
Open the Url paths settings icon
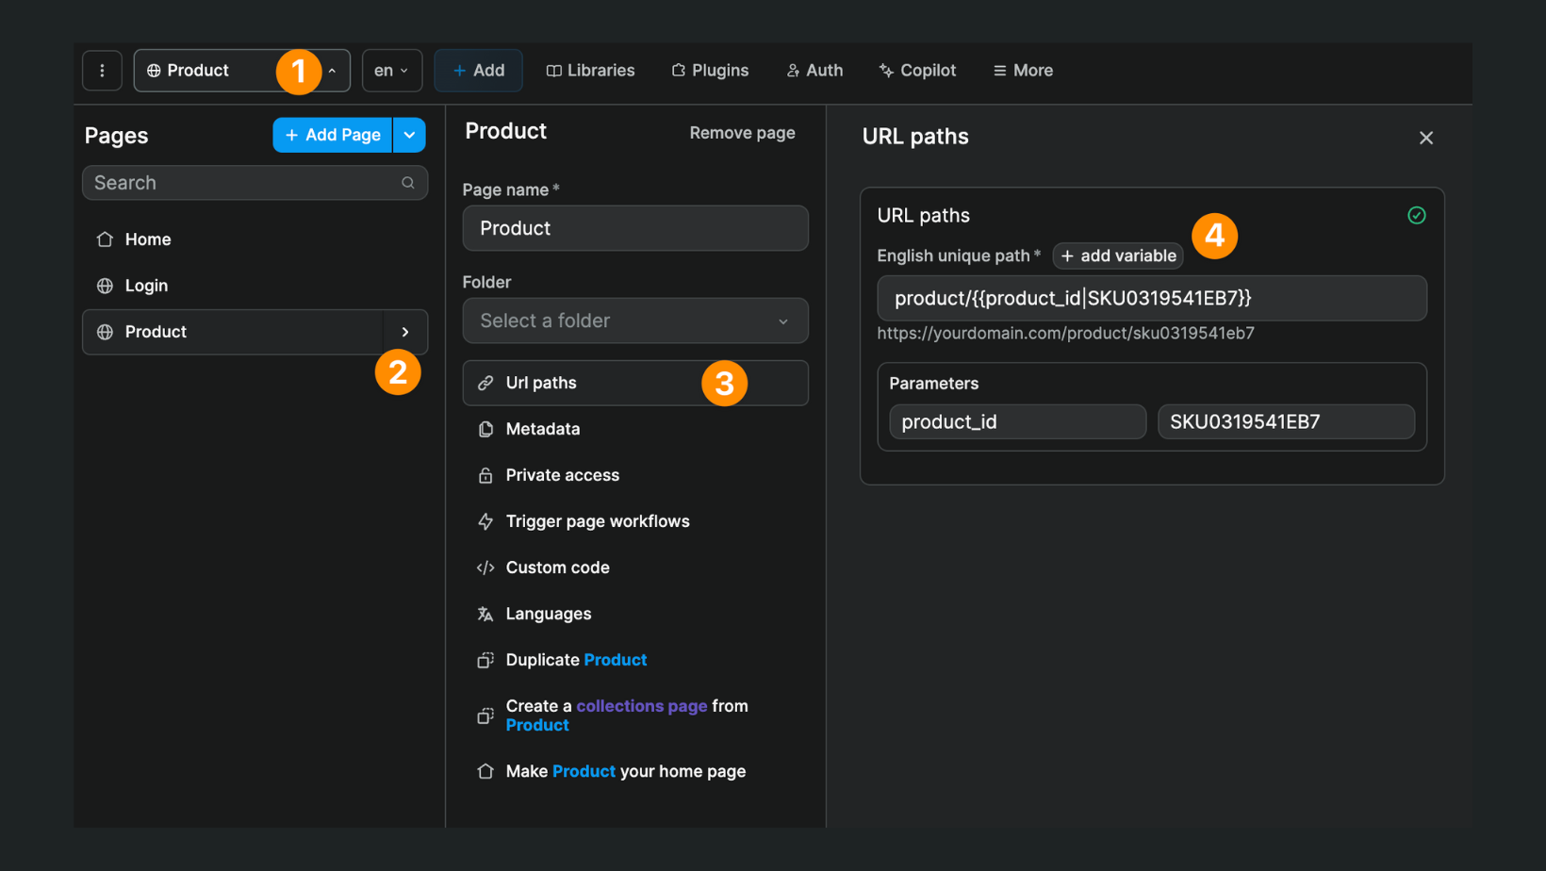coord(486,383)
